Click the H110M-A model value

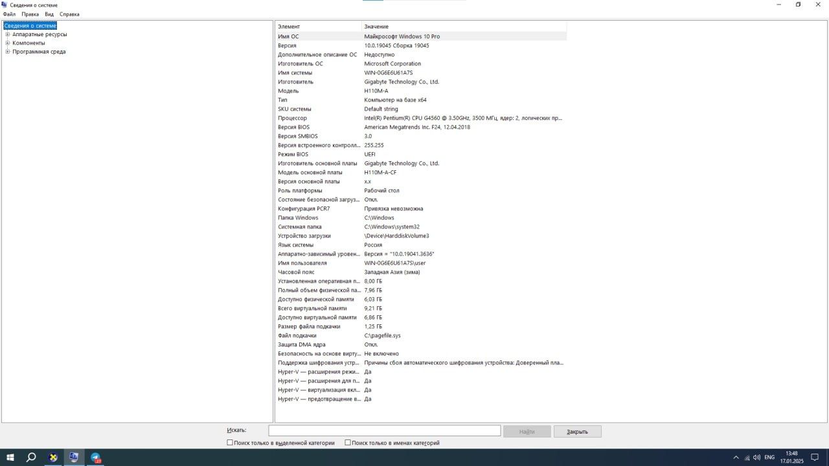pos(376,91)
